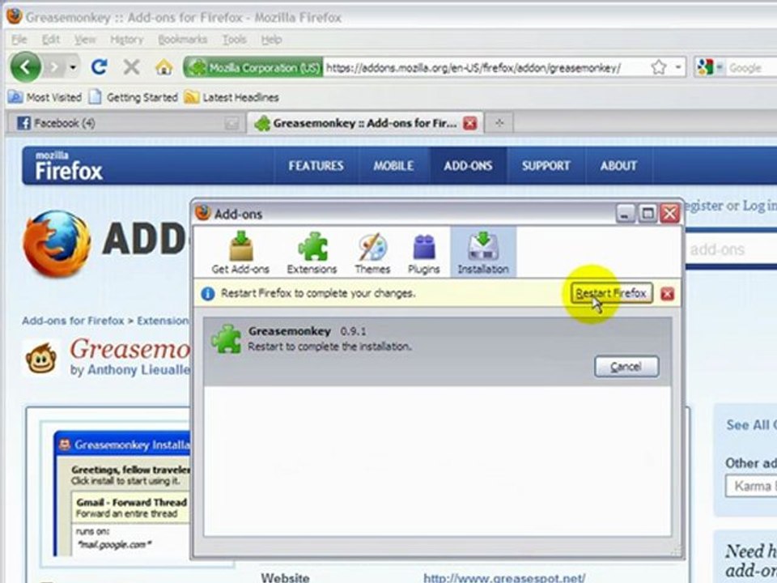Viewport: 777px width, 583px height.
Task: Click the green Back navigation button
Action: [25, 66]
